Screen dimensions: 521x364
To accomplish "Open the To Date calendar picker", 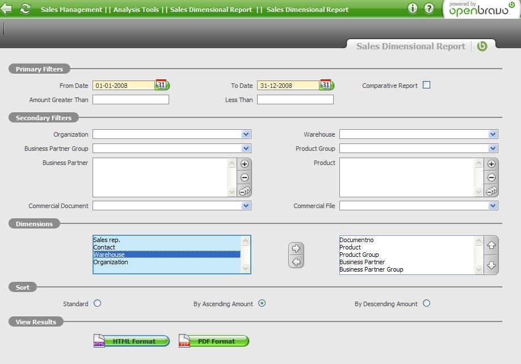I will (326, 85).
